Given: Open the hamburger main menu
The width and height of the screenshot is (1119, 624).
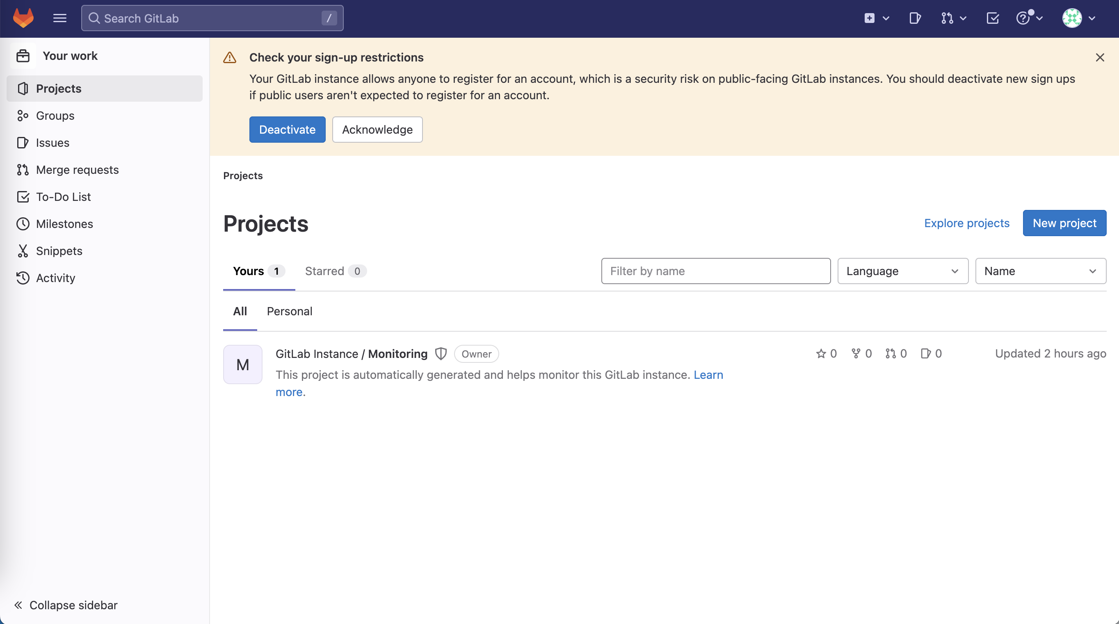Looking at the screenshot, I should coord(59,18).
